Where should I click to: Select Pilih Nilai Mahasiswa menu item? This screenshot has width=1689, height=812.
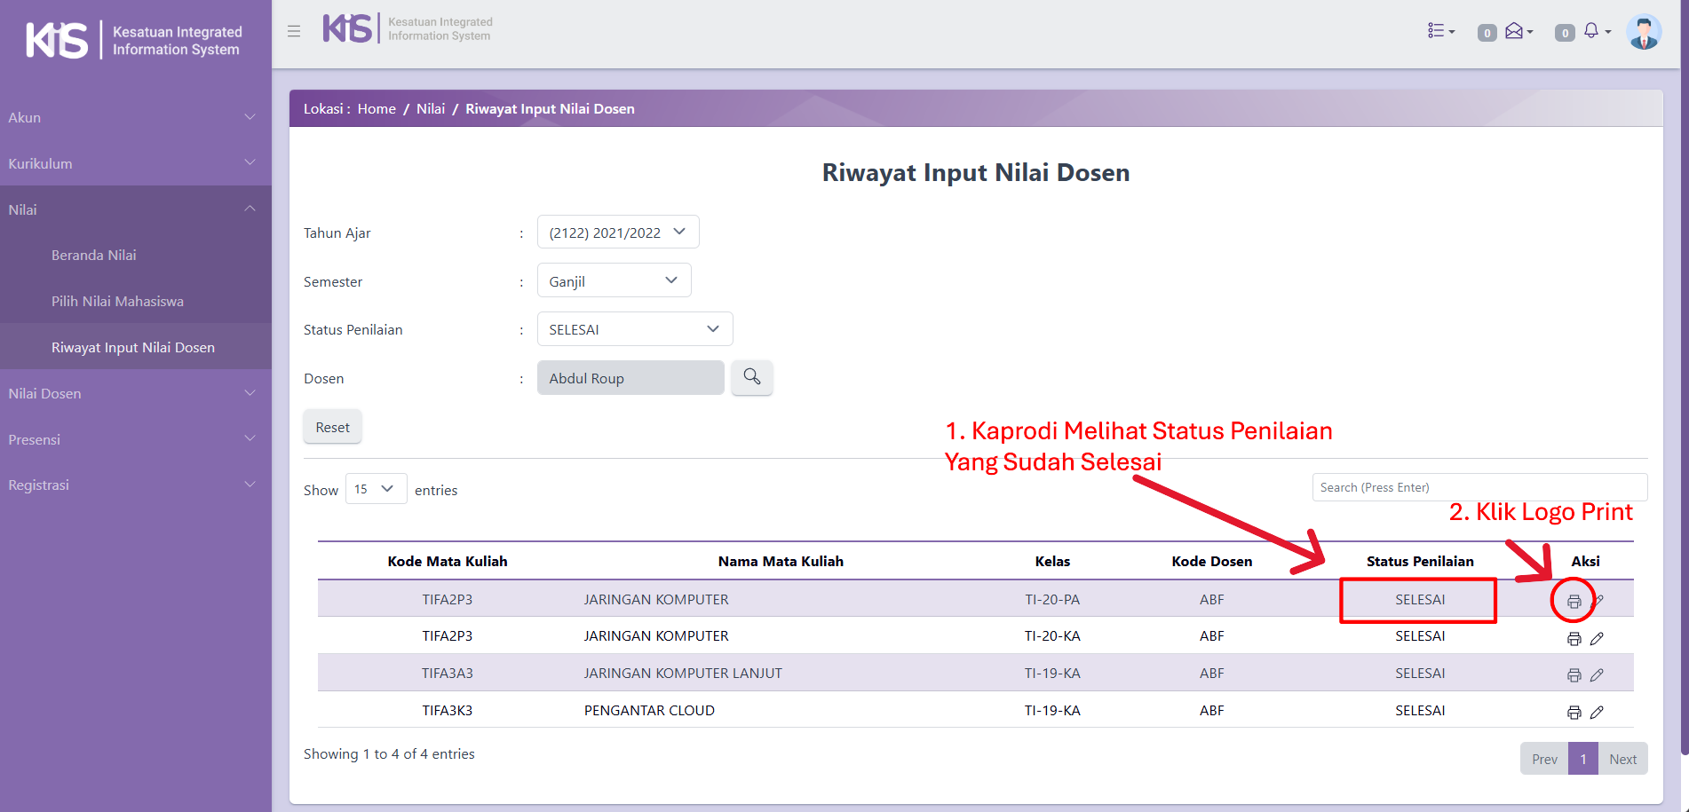coord(117,302)
